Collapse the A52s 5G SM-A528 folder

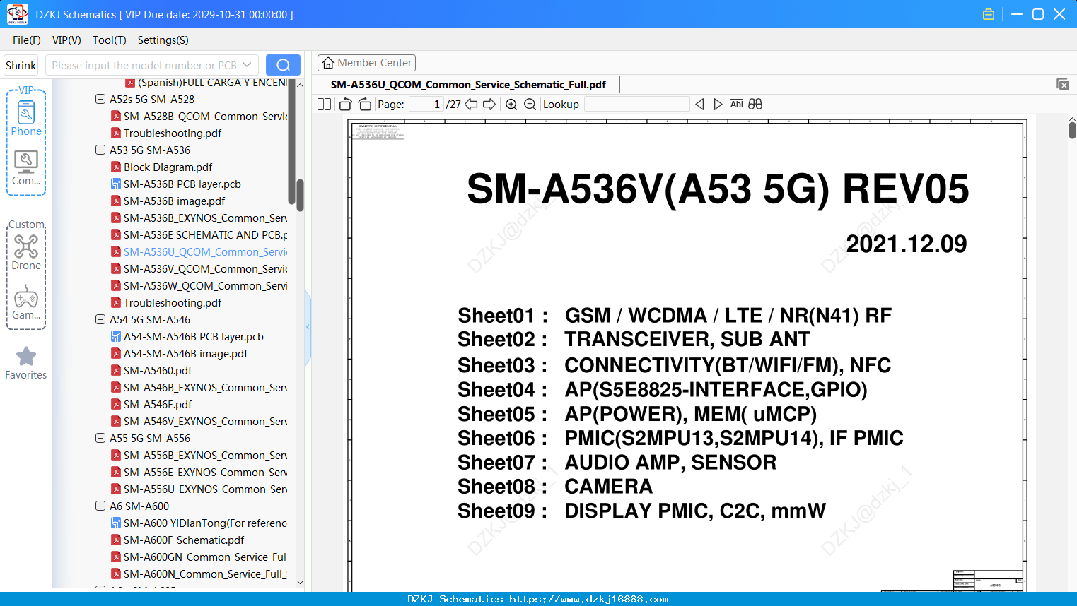tap(100, 100)
